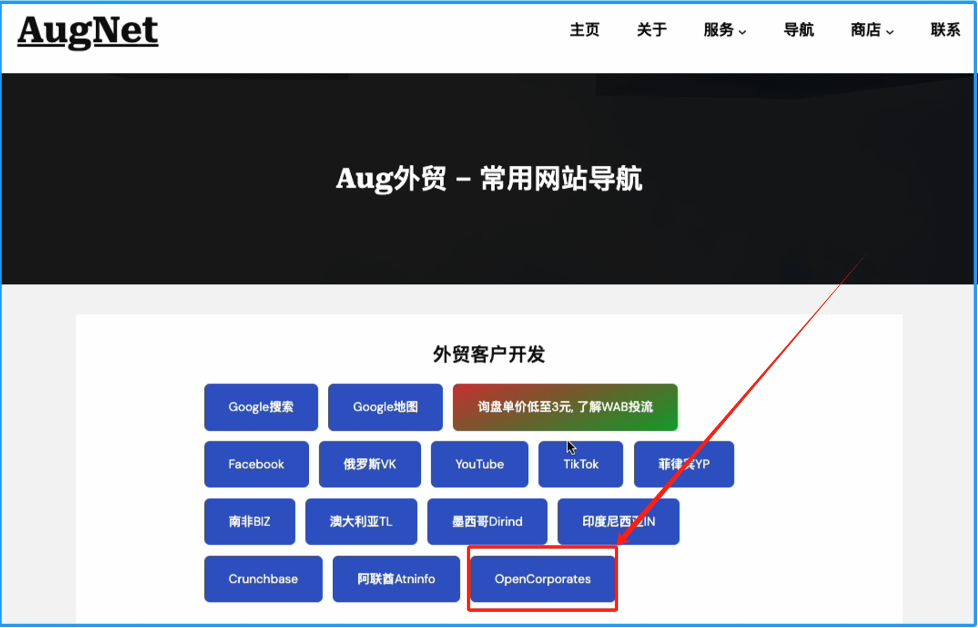Open the 菲律宾YP button
Image resolution: width=978 pixels, height=628 pixels.
point(684,464)
